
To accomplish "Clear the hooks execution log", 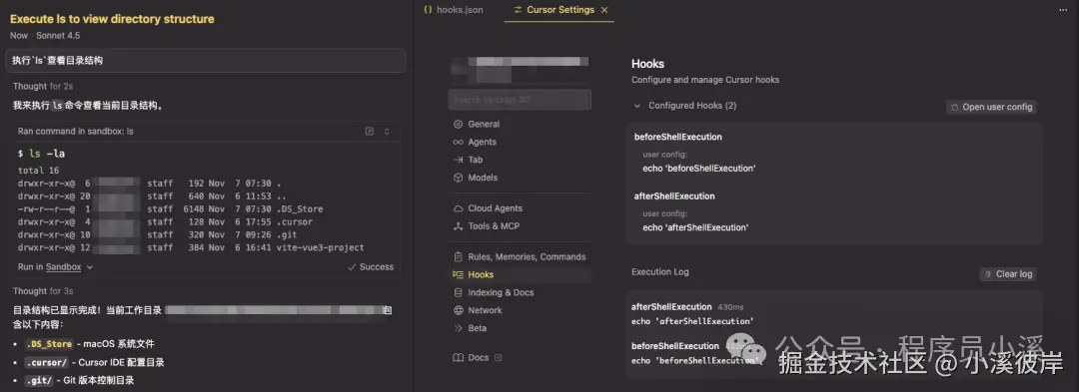I will pos(1008,274).
